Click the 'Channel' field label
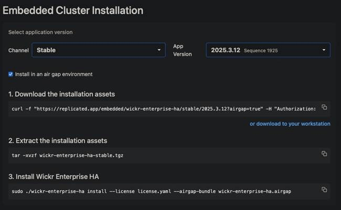 pos(18,50)
